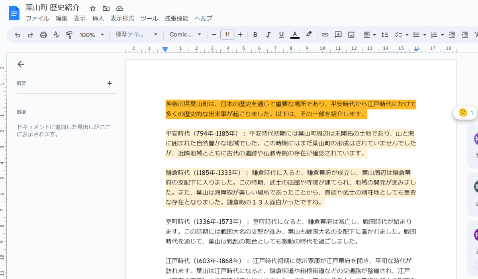The image size is (478, 279).
Task: Insert a link
Action: (325, 35)
